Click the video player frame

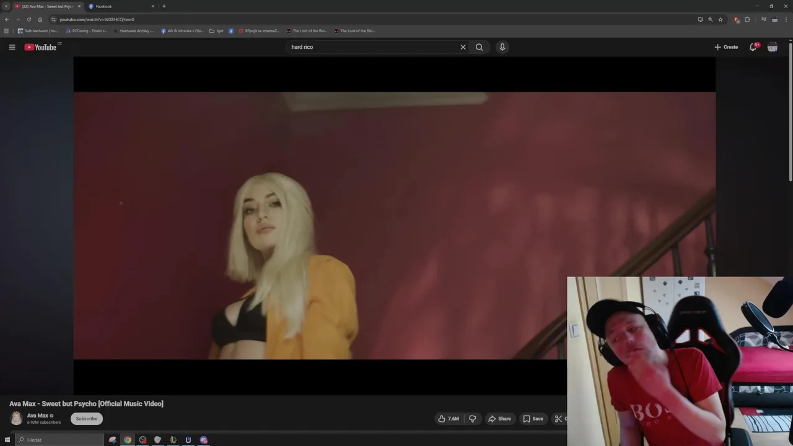[x=394, y=225]
